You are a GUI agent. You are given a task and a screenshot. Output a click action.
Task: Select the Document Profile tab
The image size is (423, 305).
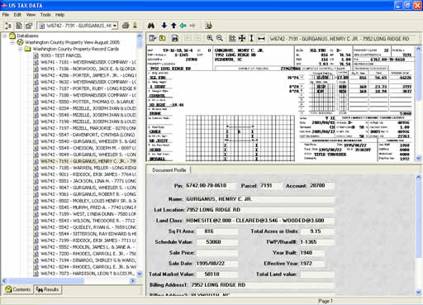tap(169, 170)
